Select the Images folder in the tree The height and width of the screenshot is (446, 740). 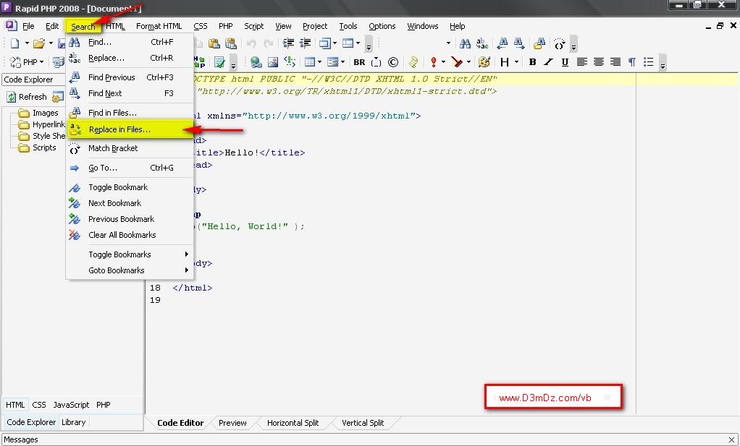click(x=46, y=113)
